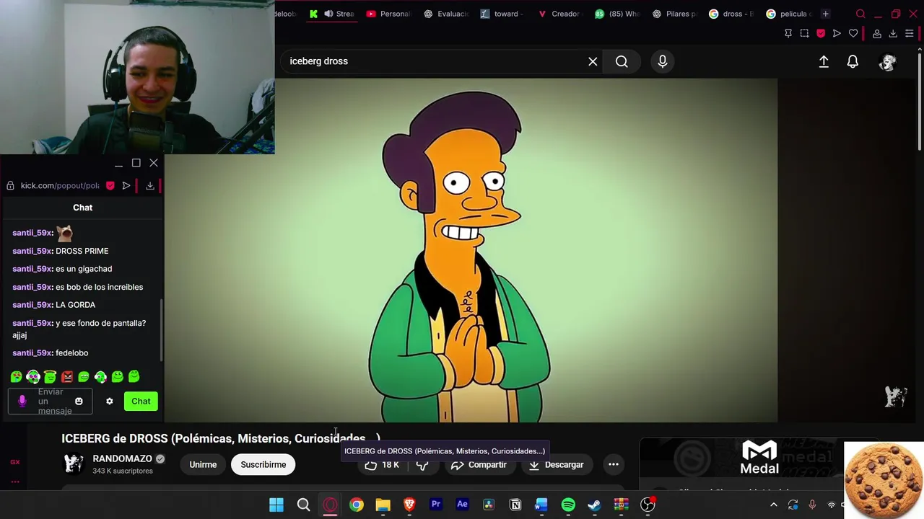Image resolution: width=924 pixels, height=519 pixels.
Task: Open chat settings gear icon
Action: coord(110,402)
